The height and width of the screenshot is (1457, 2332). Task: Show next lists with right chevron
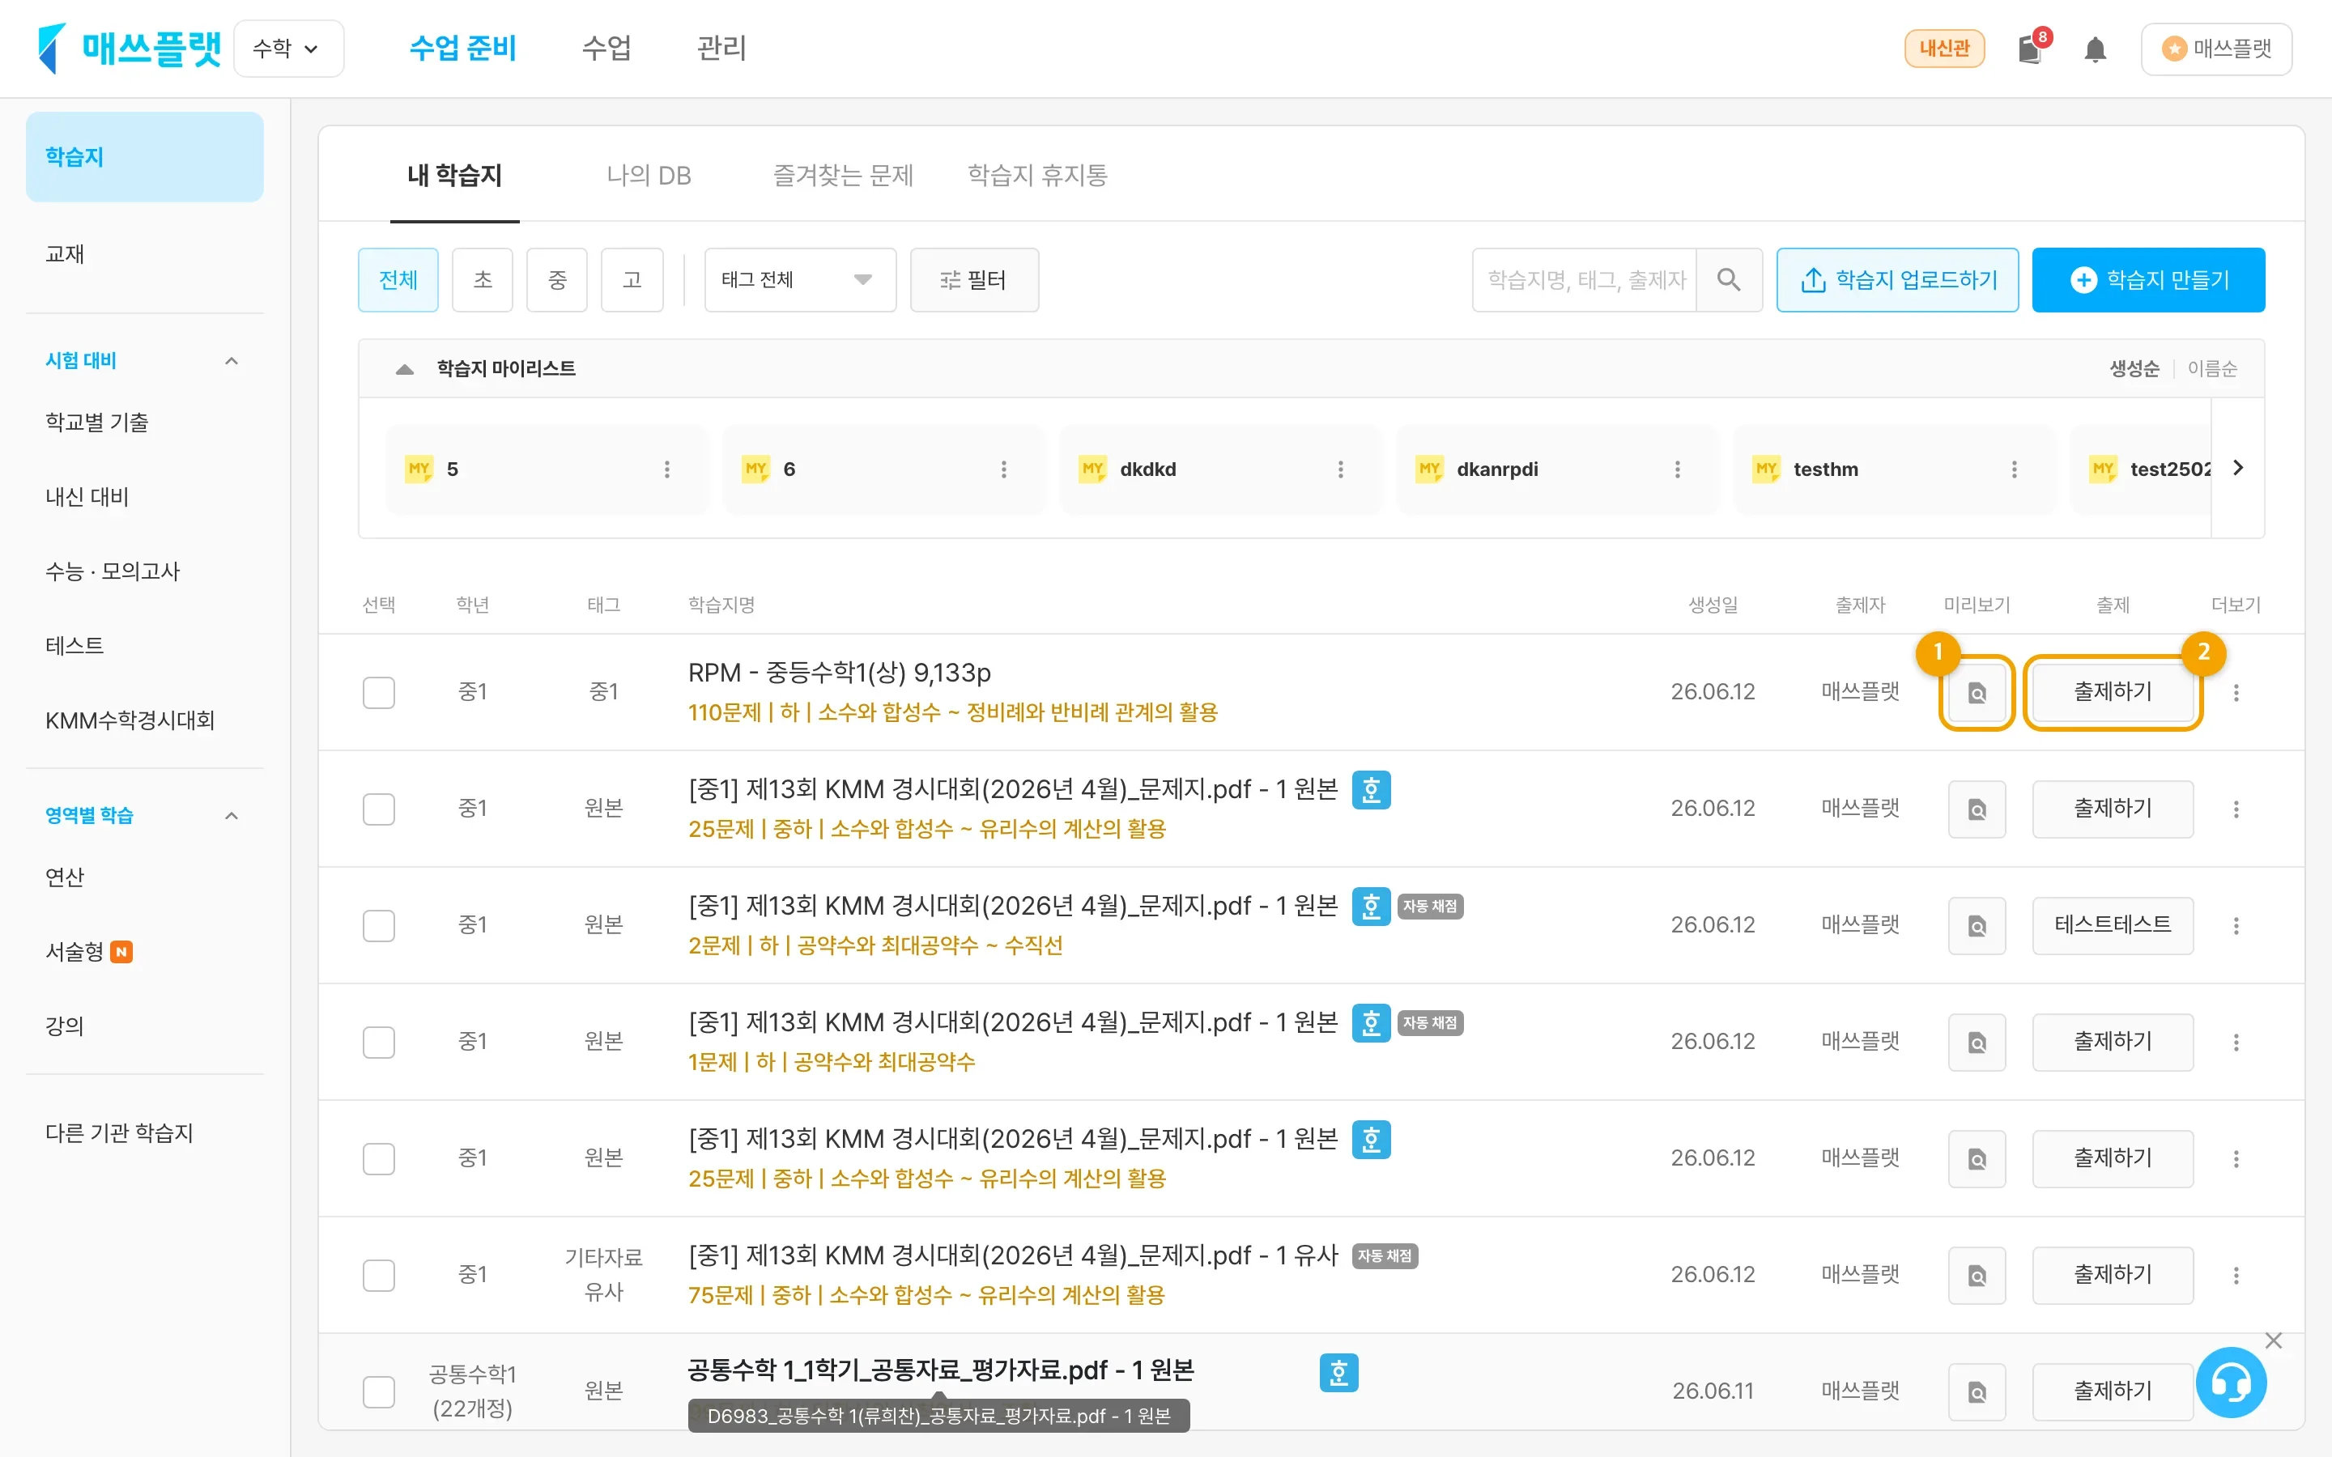[x=2237, y=467]
